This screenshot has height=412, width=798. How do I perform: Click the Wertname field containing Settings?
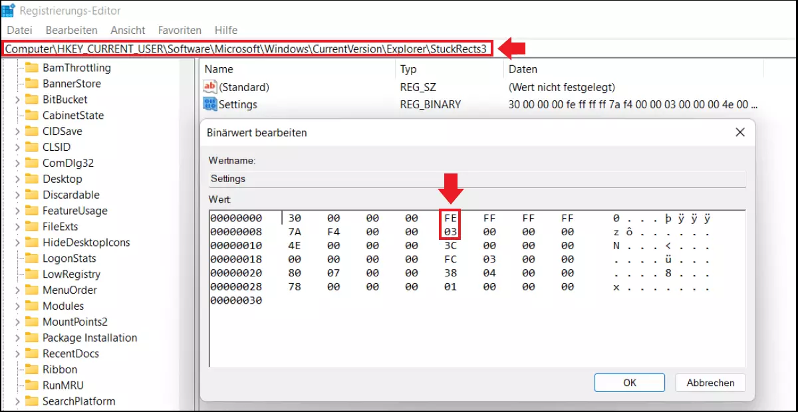tap(477, 179)
